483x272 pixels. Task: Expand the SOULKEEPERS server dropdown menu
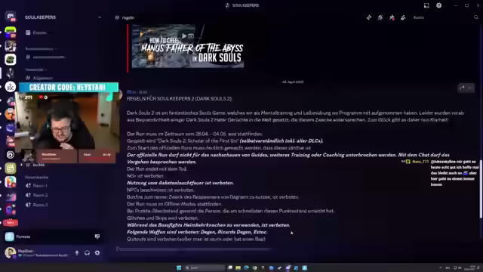pyautogui.click(x=99, y=17)
